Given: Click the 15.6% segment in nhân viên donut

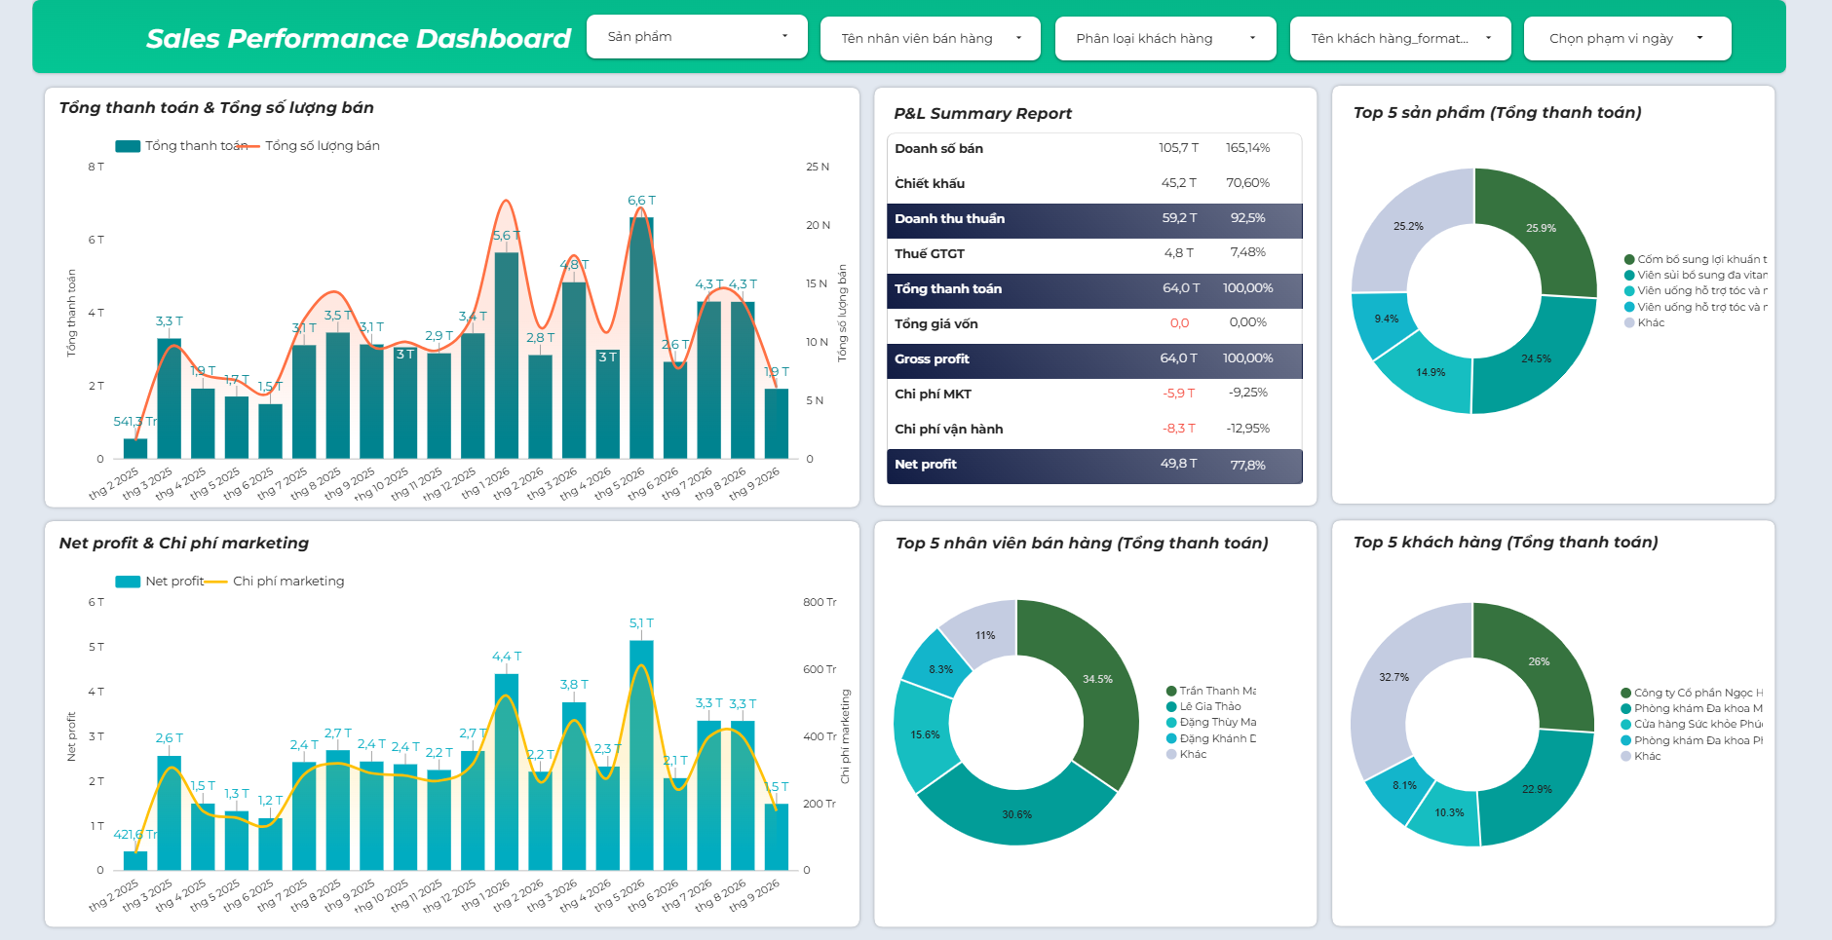Looking at the screenshot, I should pos(924,734).
